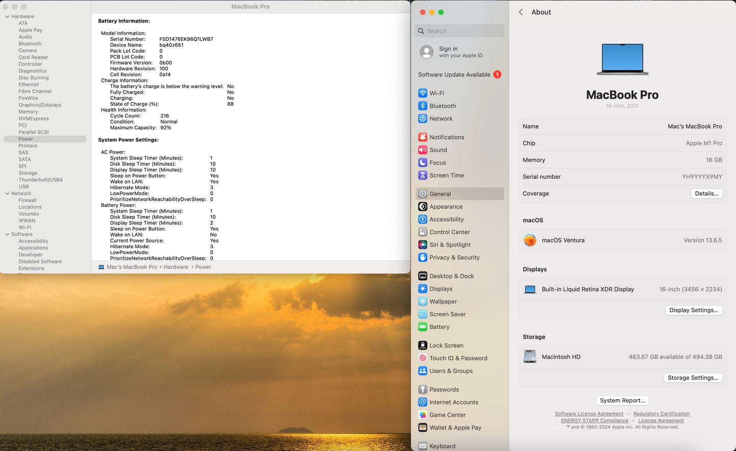Open Notifications bell icon
Screen dimensions: 736x451
pos(422,137)
